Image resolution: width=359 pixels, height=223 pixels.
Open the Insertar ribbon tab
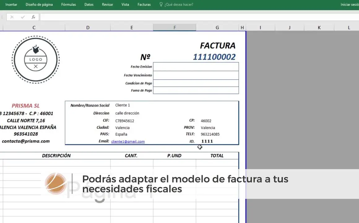pos(11,4)
